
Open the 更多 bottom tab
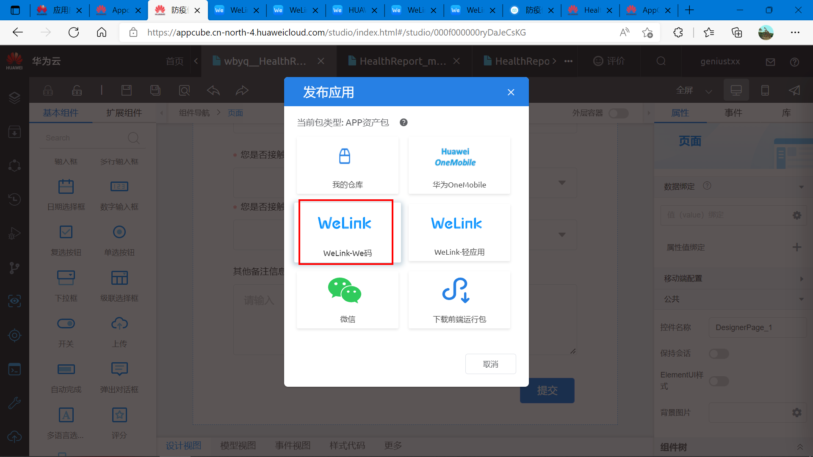click(x=393, y=446)
